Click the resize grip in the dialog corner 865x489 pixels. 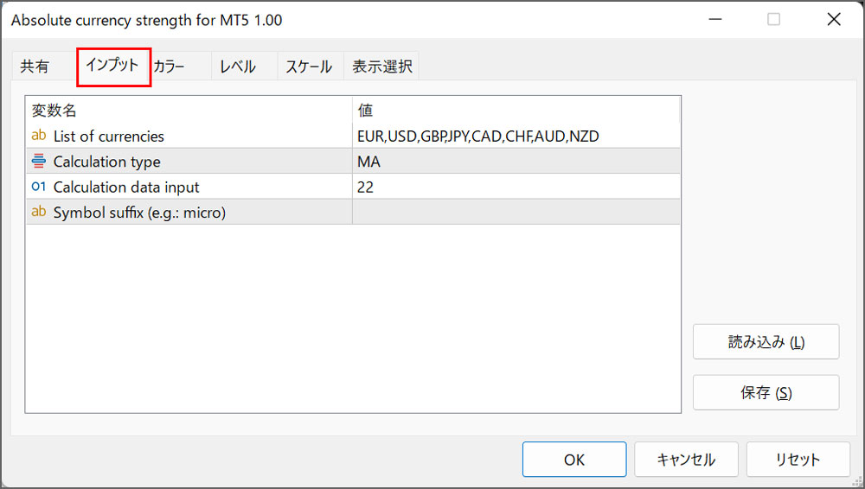[x=858, y=482]
